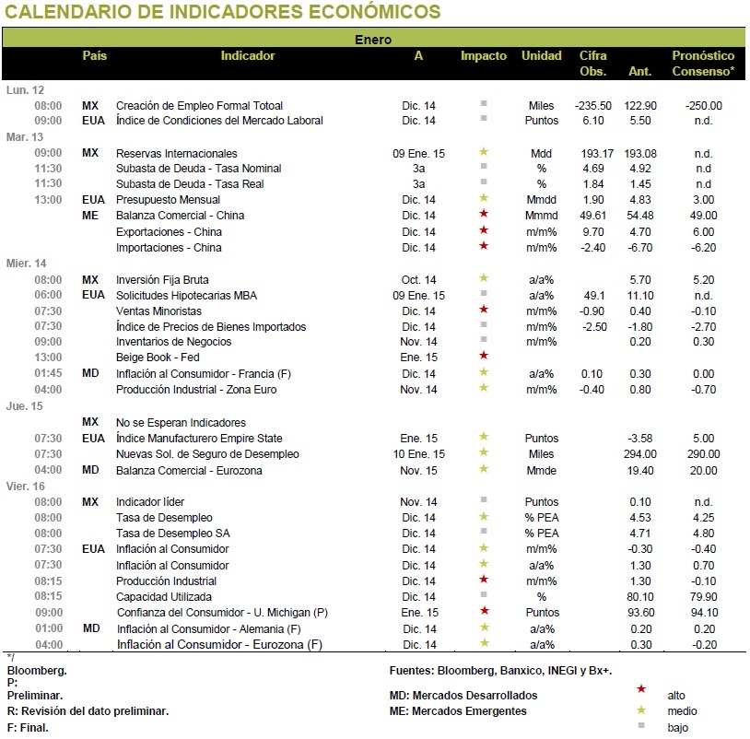
Task: Click the red star next to Beige Book - Fed
Action: (x=484, y=356)
